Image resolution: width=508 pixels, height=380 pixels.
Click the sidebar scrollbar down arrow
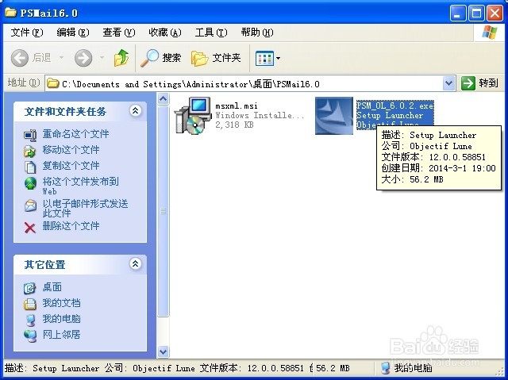pyautogui.click(x=163, y=351)
